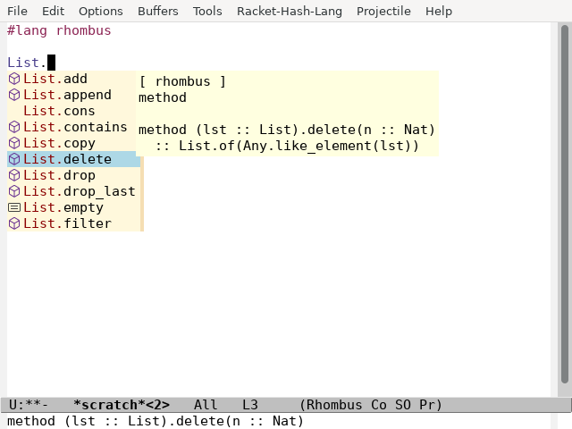Place cursor on the 'List.' text
The image size is (572, 429).
point(27,63)
